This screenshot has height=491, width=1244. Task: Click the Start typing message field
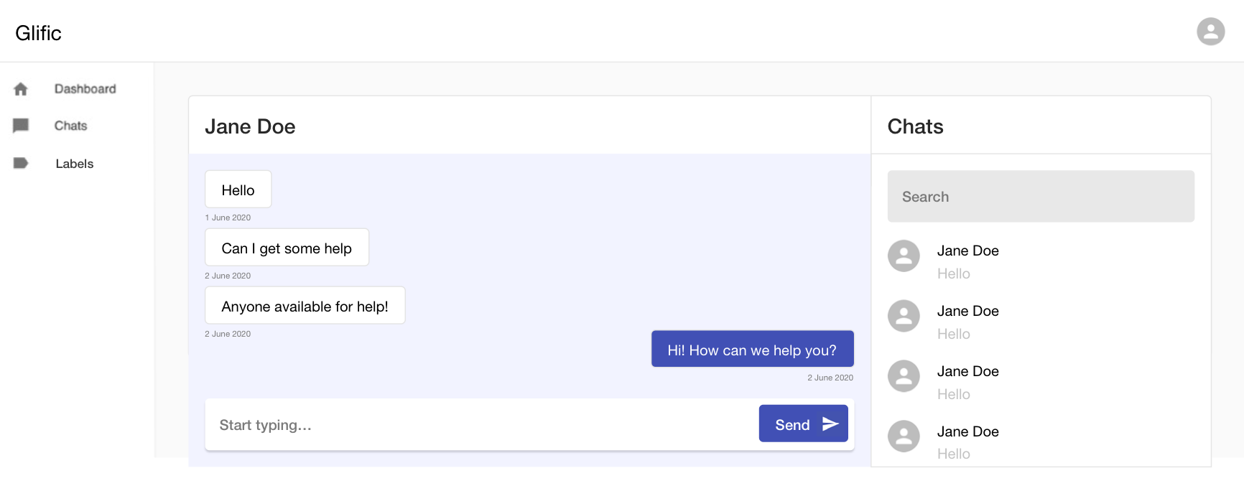481,425
